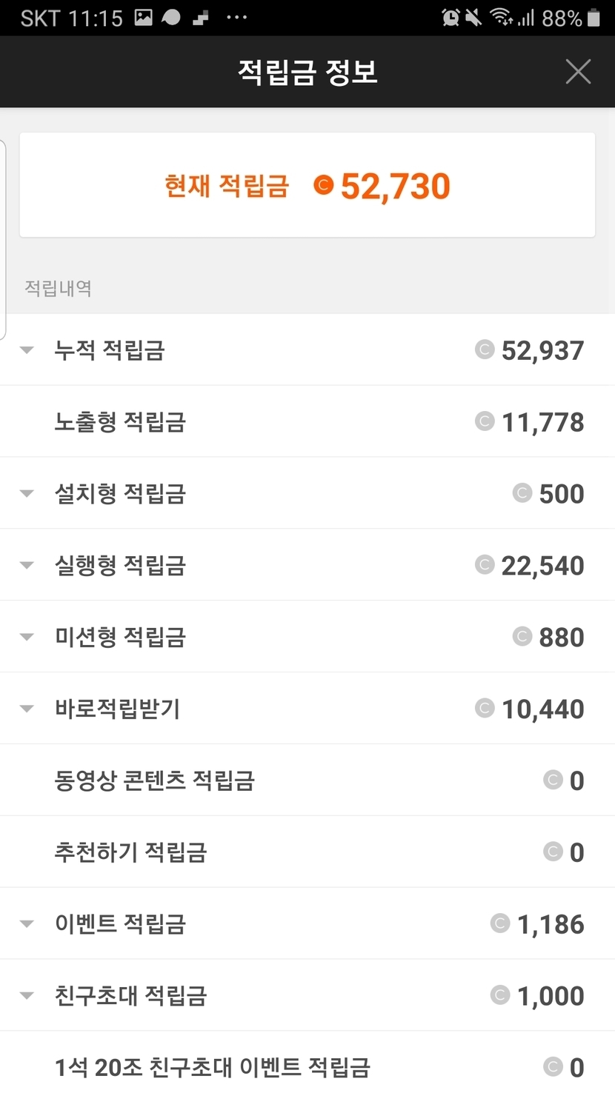Expand the 바로적립받기 row arrow
This screenshot has height=1093, width=615.
pyautogui.click(x=27, y=709)
